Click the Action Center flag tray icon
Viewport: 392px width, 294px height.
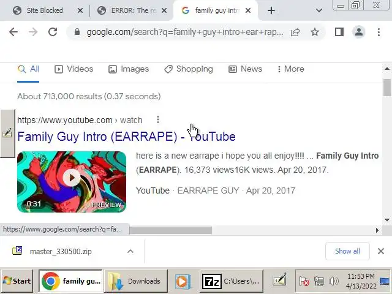coord(304,282)
